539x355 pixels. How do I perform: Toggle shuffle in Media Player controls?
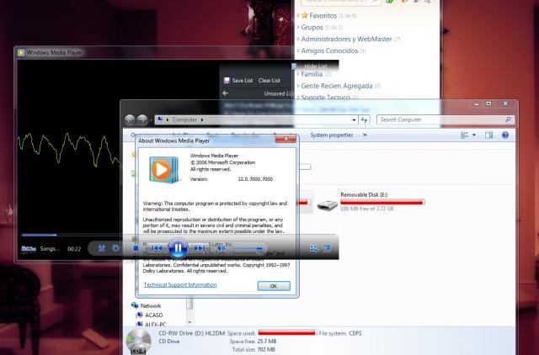tap(102, 248)
